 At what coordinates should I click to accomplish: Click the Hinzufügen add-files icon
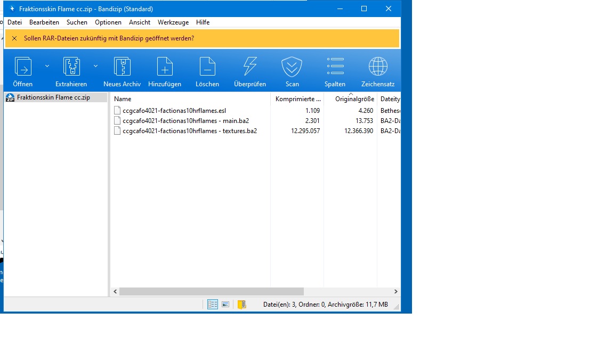165,67
